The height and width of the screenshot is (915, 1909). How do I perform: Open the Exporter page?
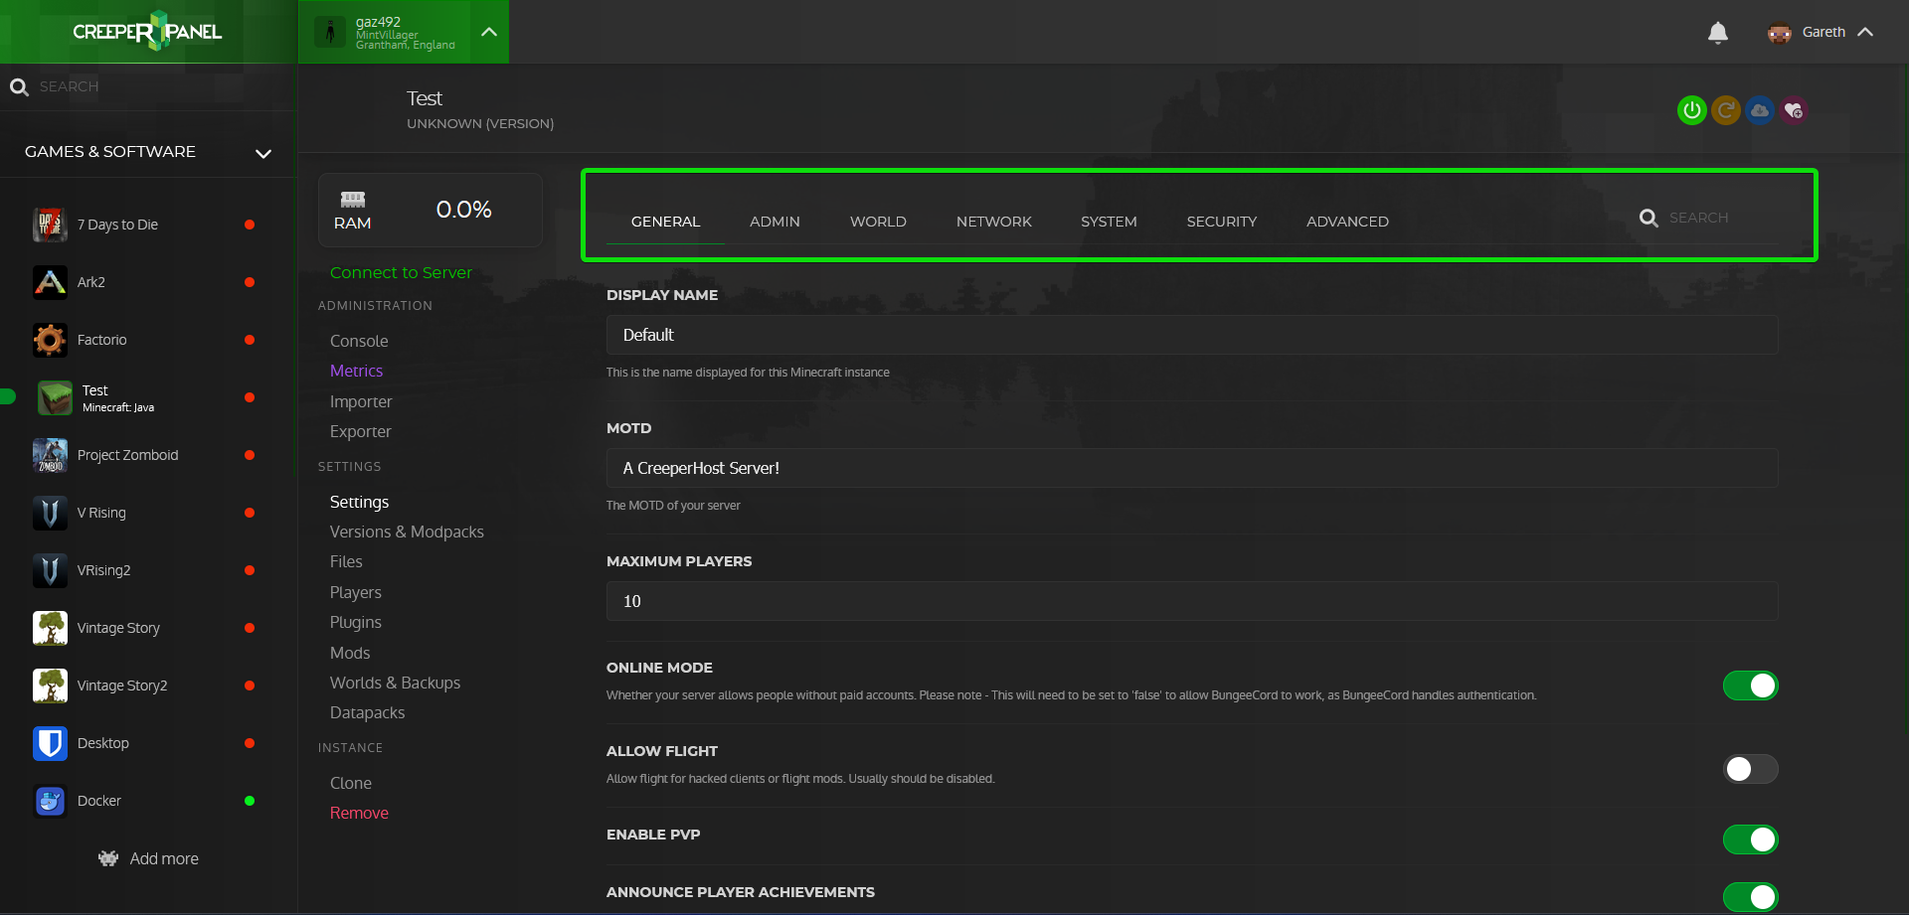click(x=361, y=431)
